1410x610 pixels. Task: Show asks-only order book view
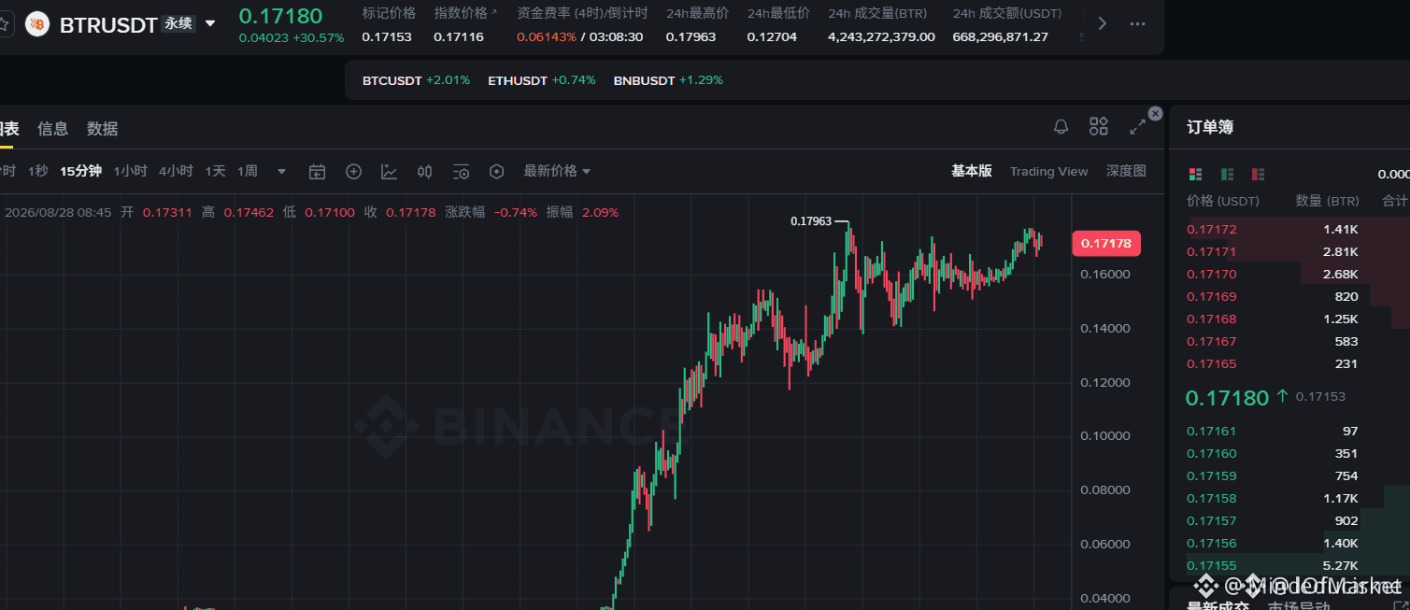tap(1259, 175)
